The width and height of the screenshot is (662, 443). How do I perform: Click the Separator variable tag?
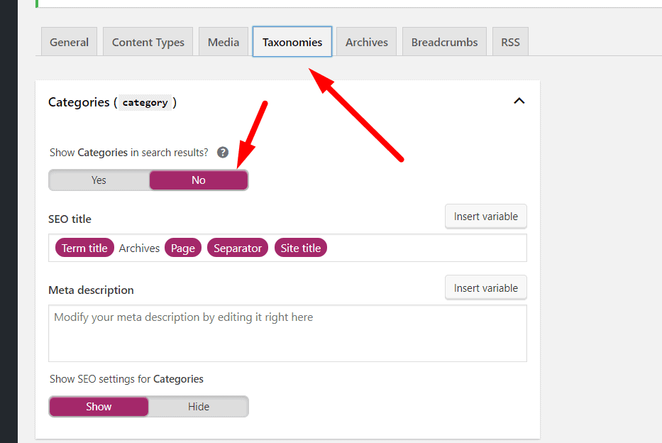[238, 248]
